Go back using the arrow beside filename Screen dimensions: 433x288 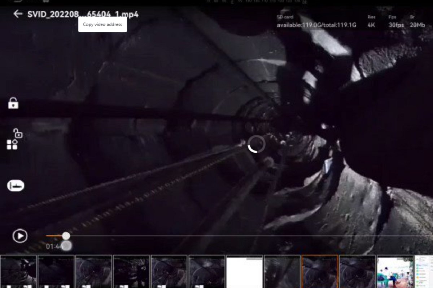tap(18, 14)
